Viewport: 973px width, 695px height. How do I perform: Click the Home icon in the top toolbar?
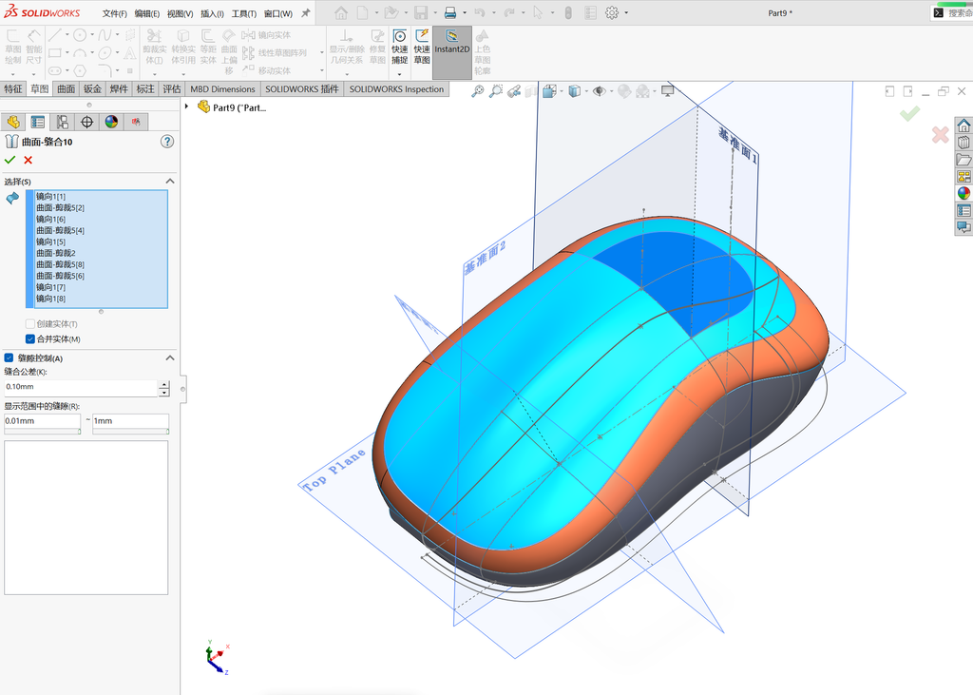pyautogui.click(x=341, y=12)
